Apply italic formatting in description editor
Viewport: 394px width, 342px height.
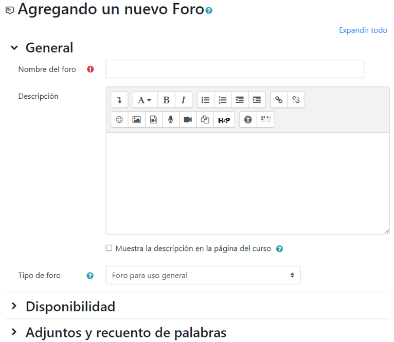coord(184,100)
